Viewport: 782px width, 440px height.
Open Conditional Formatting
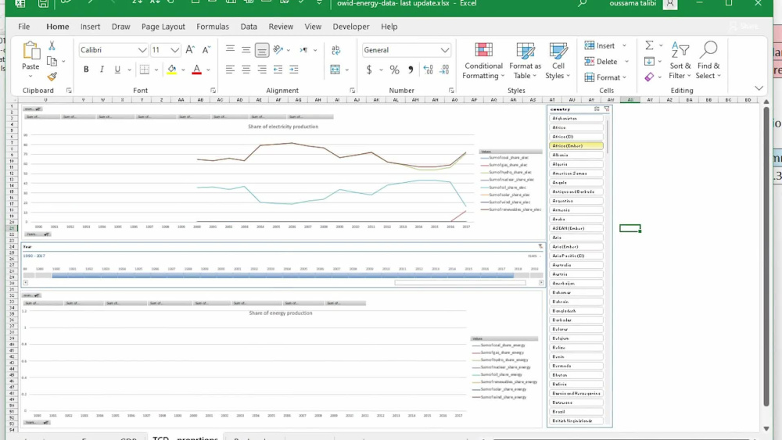point(482,61)
